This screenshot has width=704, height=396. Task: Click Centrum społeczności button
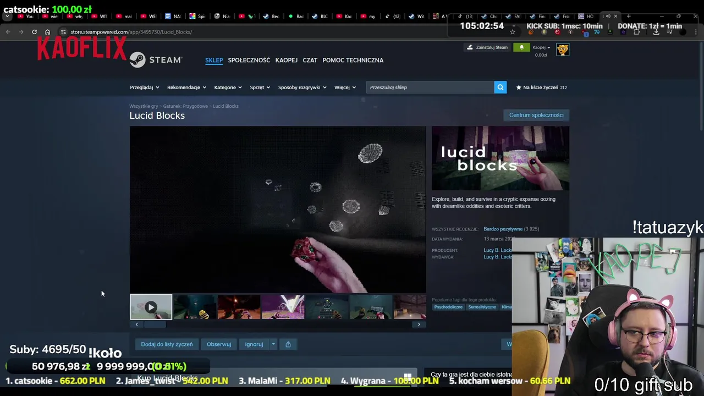click(x=536, y=115)
